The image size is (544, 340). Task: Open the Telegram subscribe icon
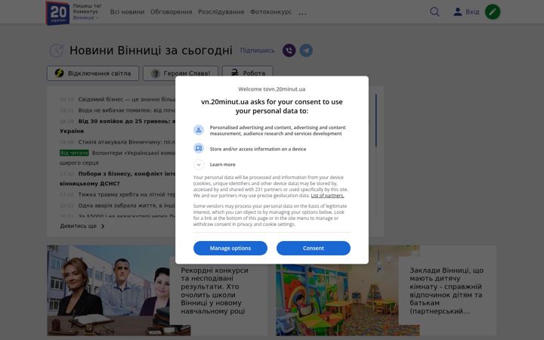(306, 51)
